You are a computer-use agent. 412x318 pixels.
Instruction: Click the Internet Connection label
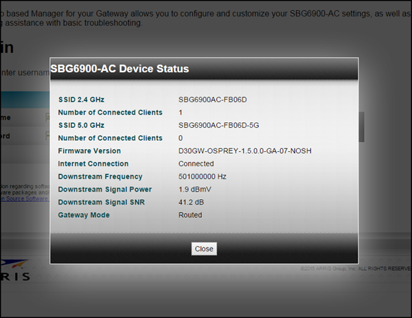coord(93,163)
